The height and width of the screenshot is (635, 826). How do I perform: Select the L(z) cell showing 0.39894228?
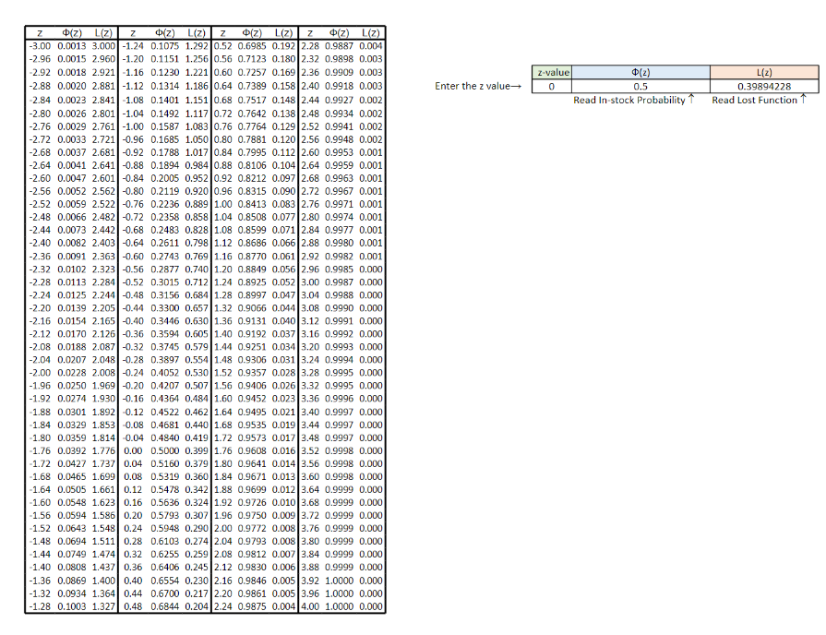[764, 85]
